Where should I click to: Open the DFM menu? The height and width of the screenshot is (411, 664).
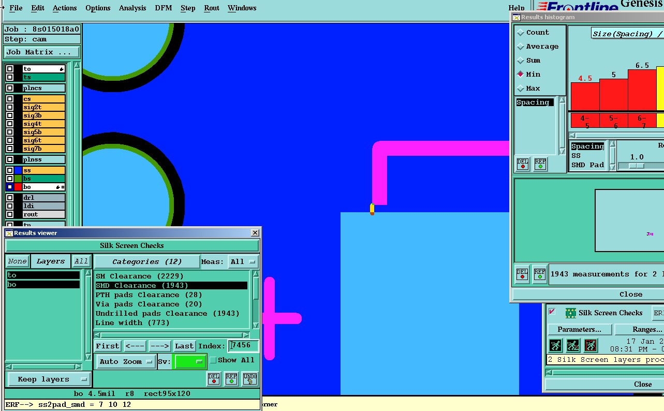(x=164, y=8)
